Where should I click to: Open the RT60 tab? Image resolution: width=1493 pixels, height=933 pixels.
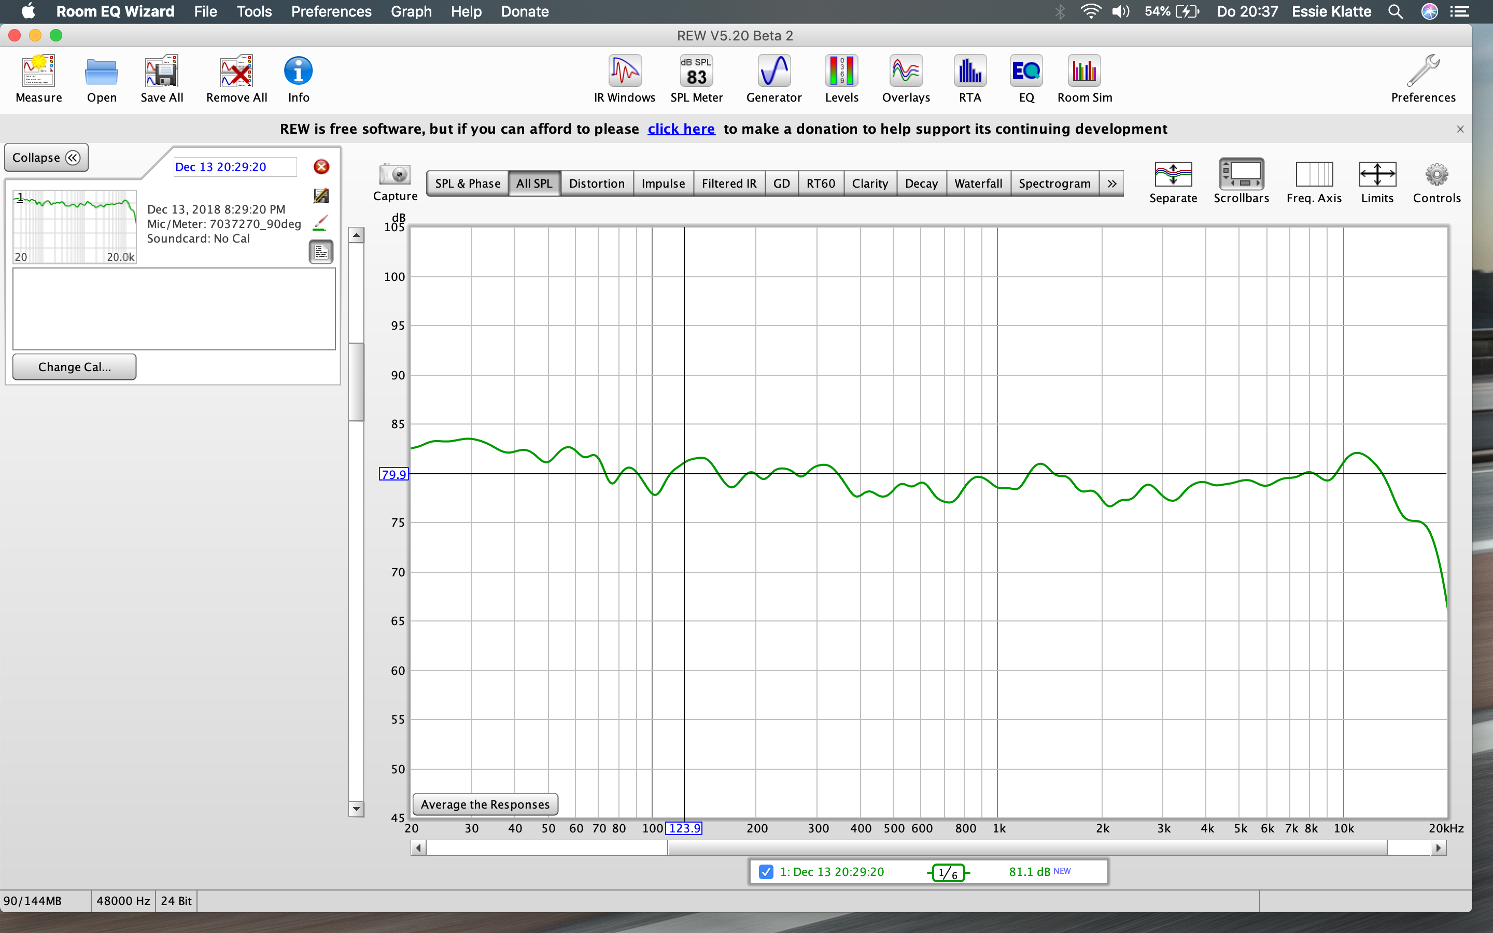tap(821, 183)
